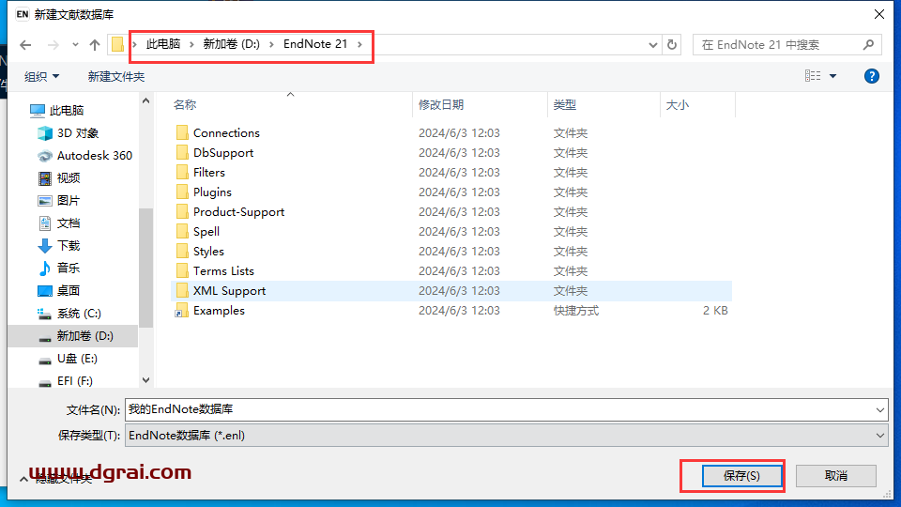Sort by 大小 column header
The width and height of the screenshot is (901, 507).
[677, 104]
